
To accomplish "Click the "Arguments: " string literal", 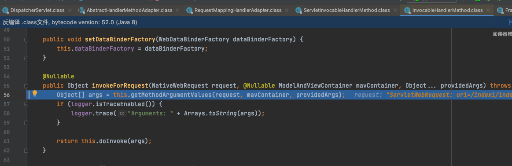I will point(151,114).
